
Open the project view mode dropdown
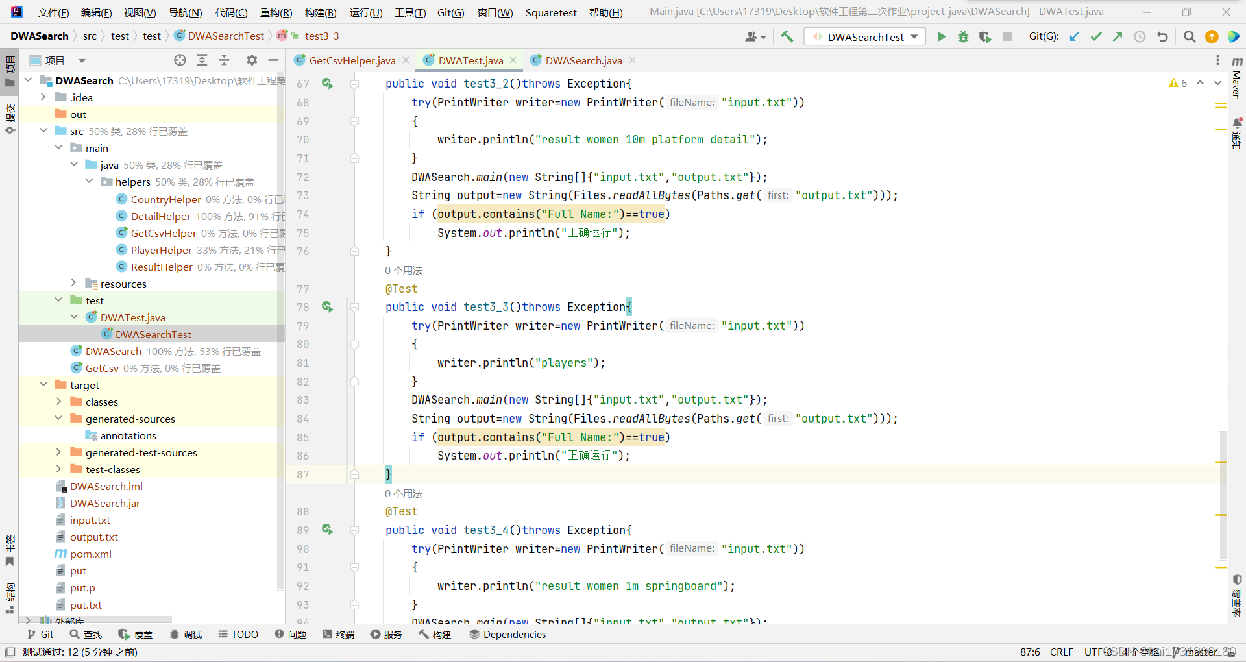click(x=82, y=61)
